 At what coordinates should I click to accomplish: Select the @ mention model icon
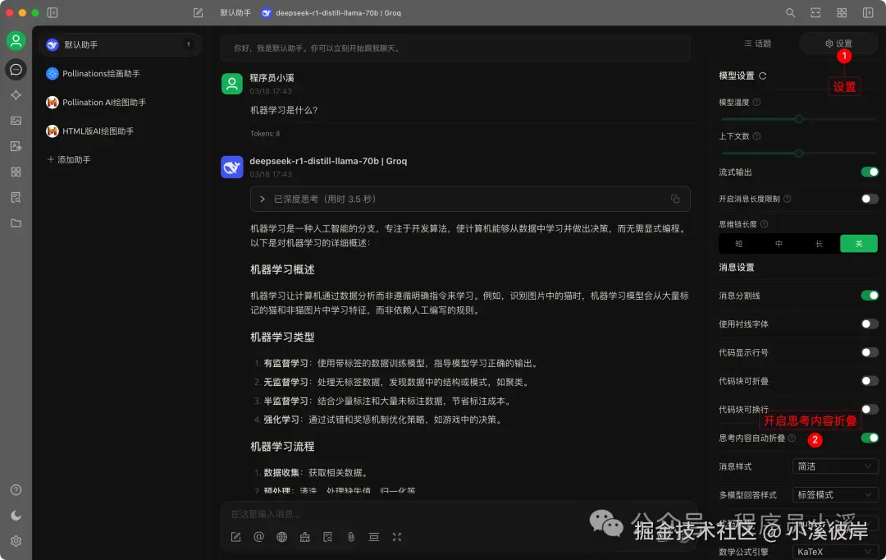pyautogui.click(x=258, y=536)
